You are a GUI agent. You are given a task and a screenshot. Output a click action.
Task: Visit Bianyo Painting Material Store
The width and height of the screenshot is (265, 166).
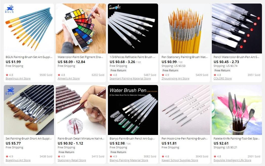pos(129,160)
